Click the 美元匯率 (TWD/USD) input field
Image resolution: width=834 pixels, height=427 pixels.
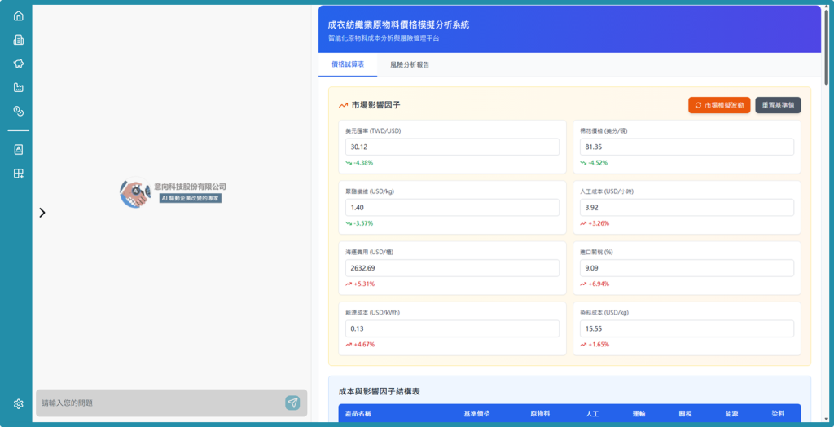[452, 147]
